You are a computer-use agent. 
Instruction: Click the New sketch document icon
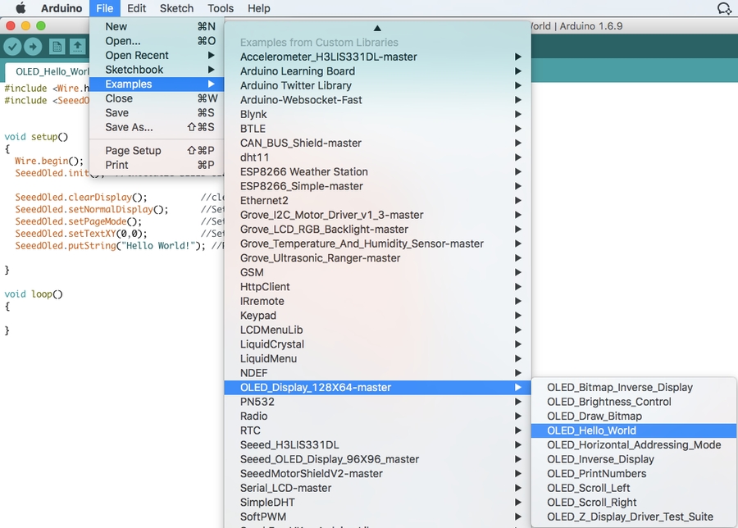click(x=57, y=47)
